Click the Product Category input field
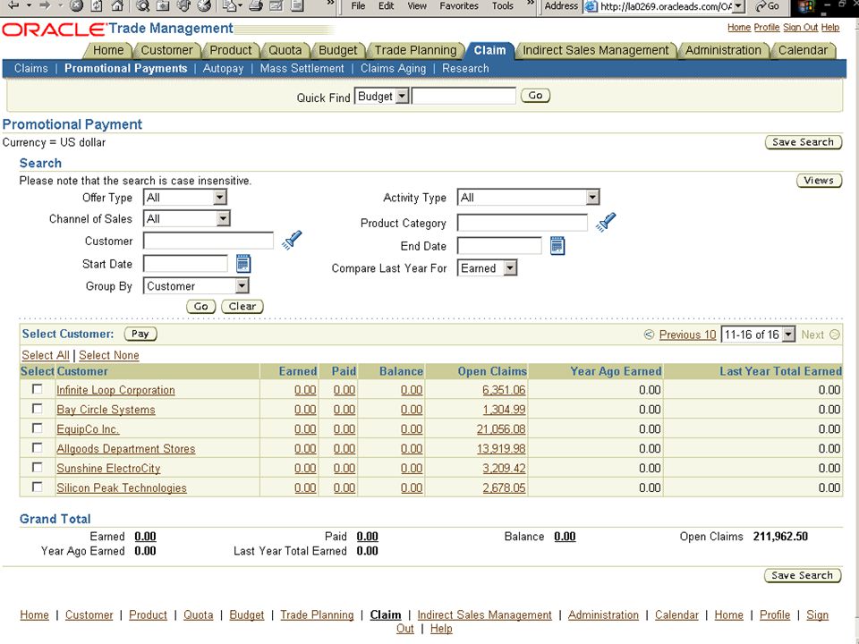Image resolution: width=859 pixels, height=644 pixels. pos(522,223)
